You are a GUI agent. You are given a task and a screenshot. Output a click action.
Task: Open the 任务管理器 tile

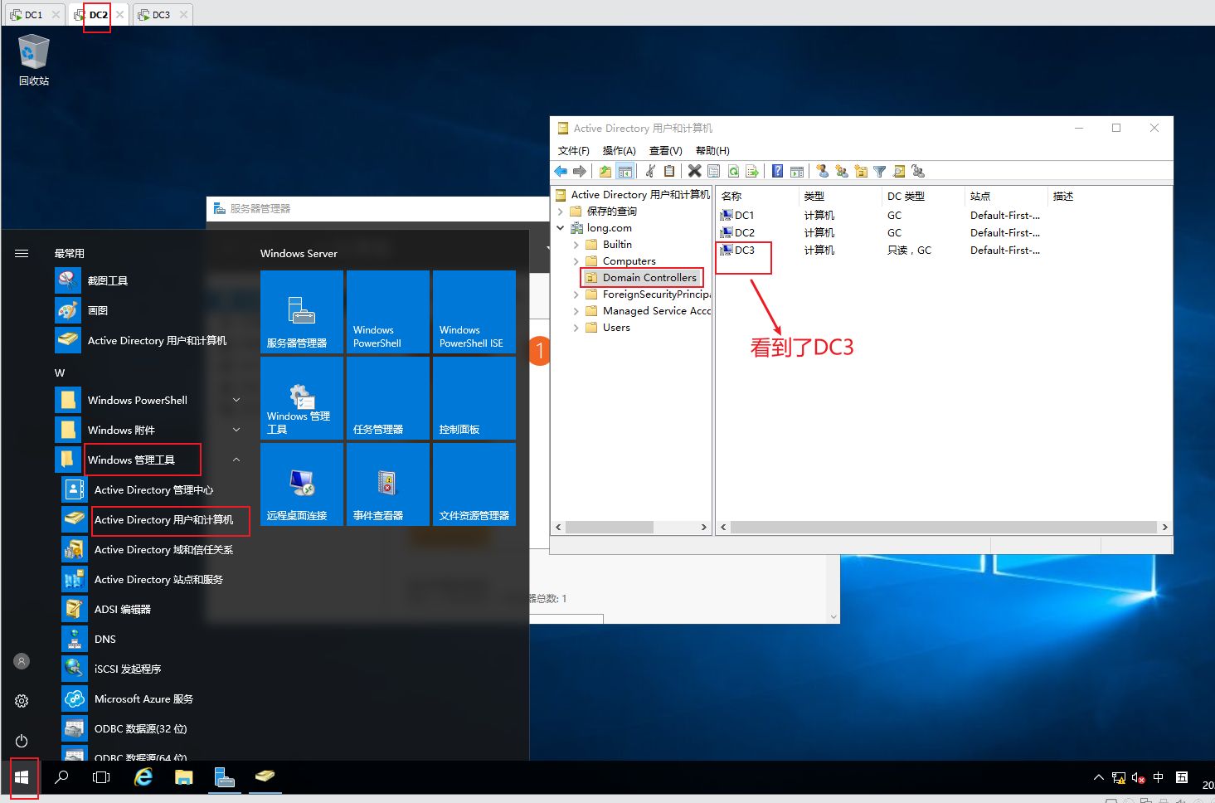[388, 398]
